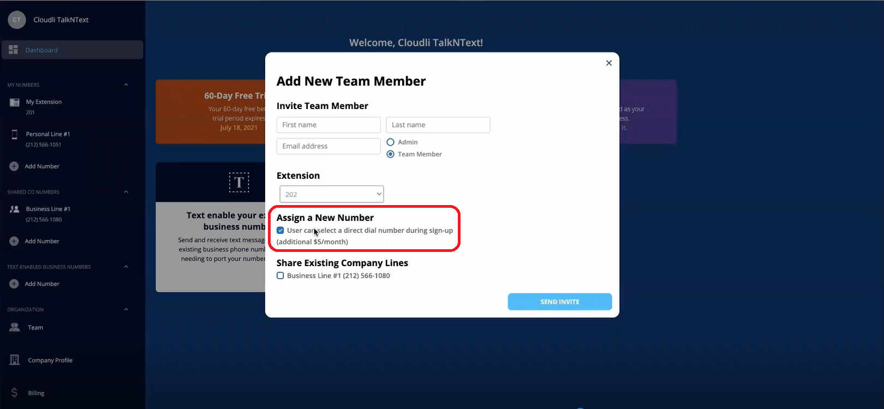The image size is (884, 409).
Task: Click the Team people icon
Action: click(x=15, y=327)
